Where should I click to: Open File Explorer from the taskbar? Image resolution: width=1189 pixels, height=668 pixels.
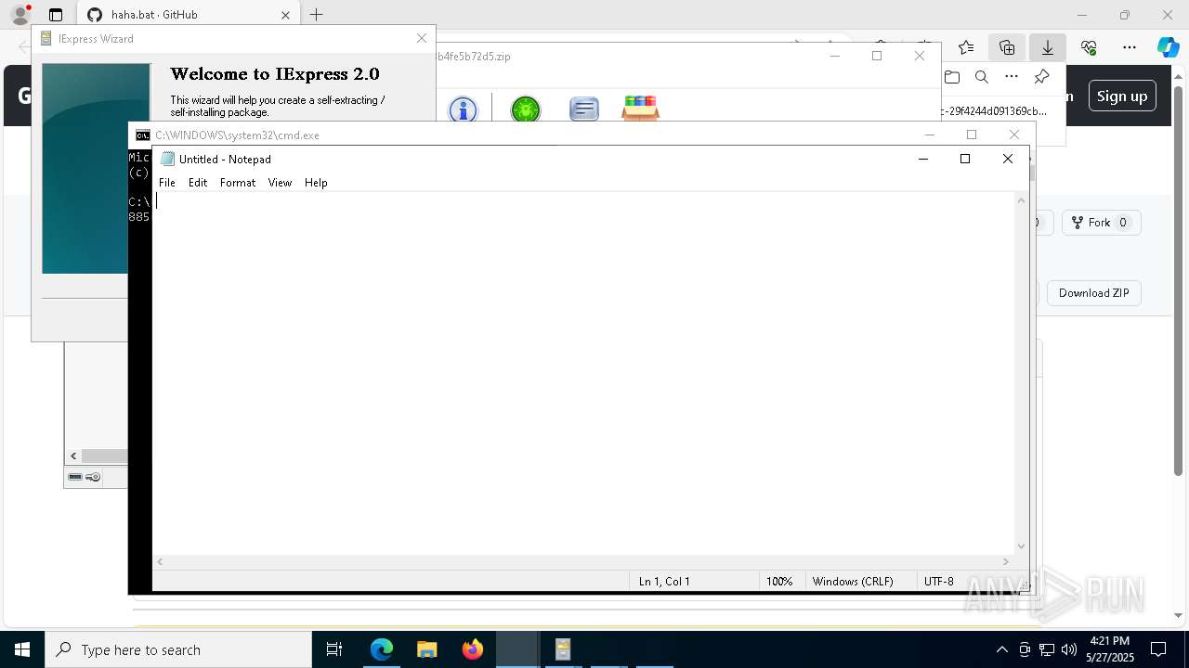(427, 649)
